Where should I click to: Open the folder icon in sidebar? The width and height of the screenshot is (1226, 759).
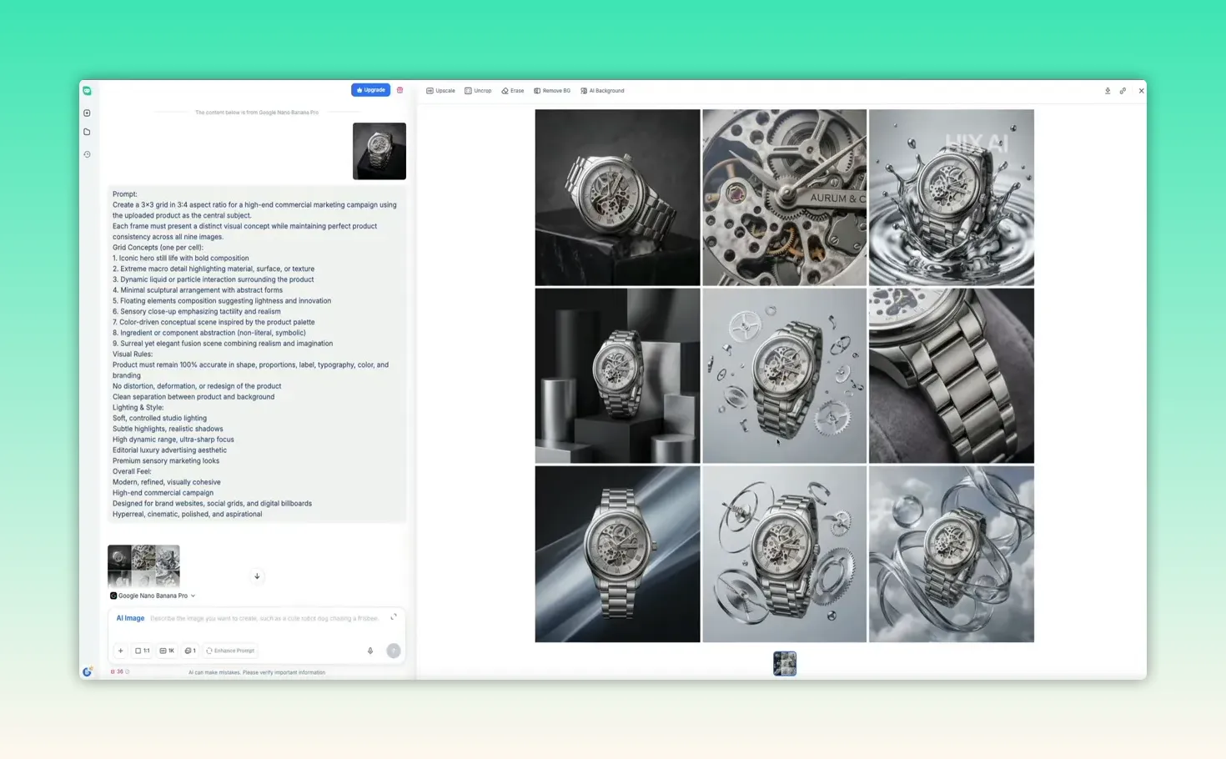pyautogui.click(x=87, y=132)
